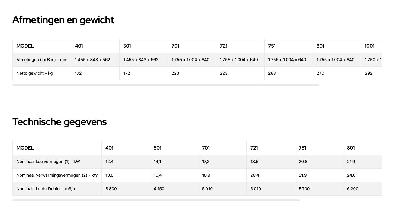Select the 1.455 x 843 x 562 cell under 401
The height and width of the screenshot is (208, 418).
click(95, 60)
